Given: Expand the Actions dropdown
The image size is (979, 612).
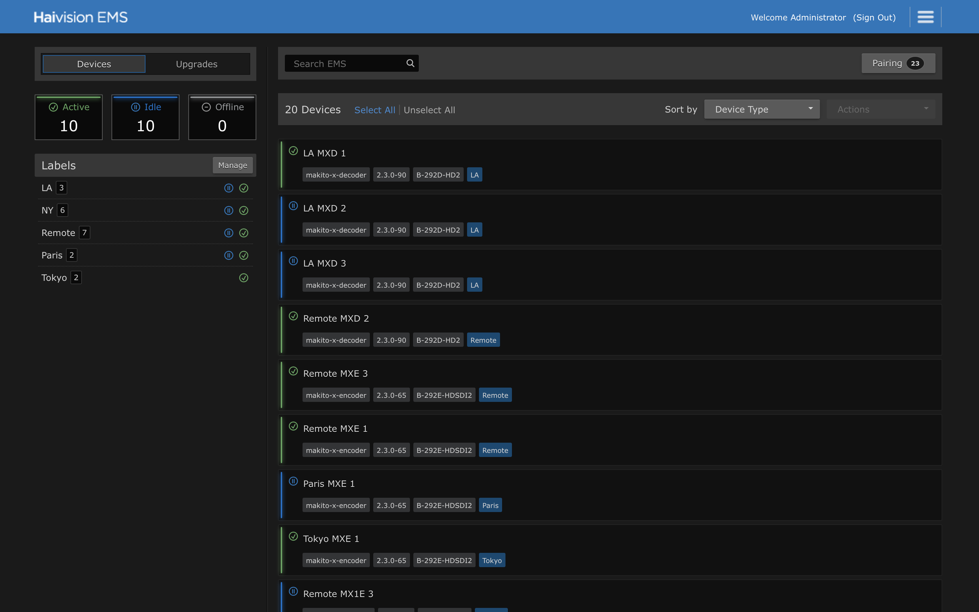Looking at the screenshot, I should (881, 109).
